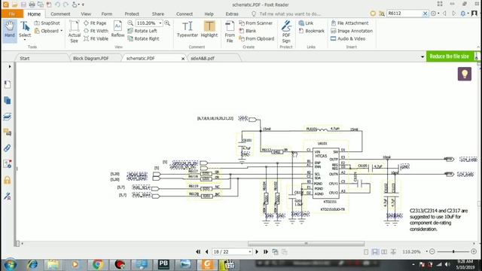This screenshot has height=271, width=482.
Task: Select the Typewriter tool
Action: coord(188,29)
